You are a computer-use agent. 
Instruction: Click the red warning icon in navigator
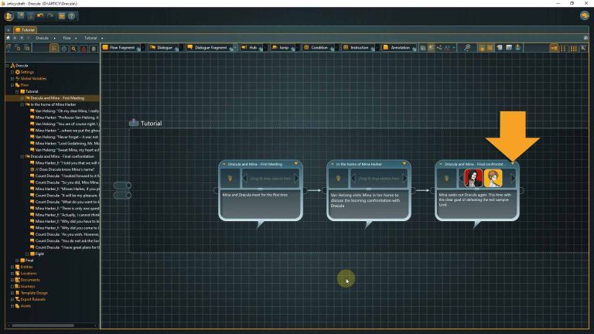[84, 48]
